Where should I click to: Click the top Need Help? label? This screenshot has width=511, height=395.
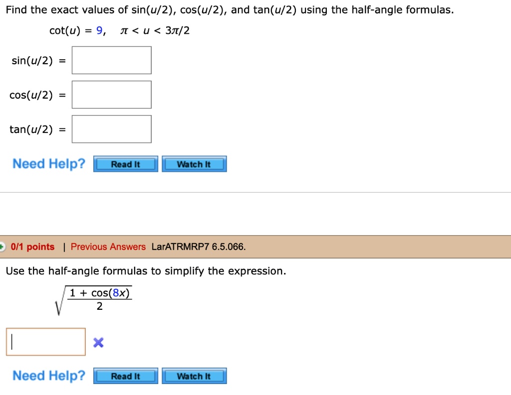(48, 163)
